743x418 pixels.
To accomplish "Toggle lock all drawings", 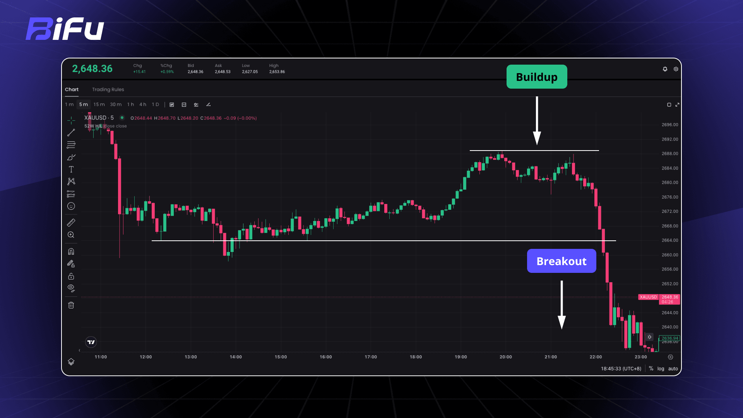I will coord(71,276).
